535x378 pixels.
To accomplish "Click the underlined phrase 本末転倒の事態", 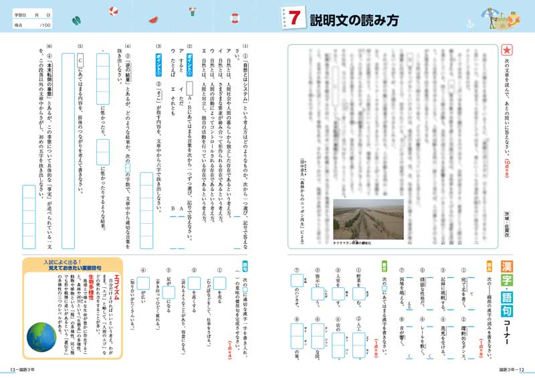I will pyautogui.click(x=48, y=78).
